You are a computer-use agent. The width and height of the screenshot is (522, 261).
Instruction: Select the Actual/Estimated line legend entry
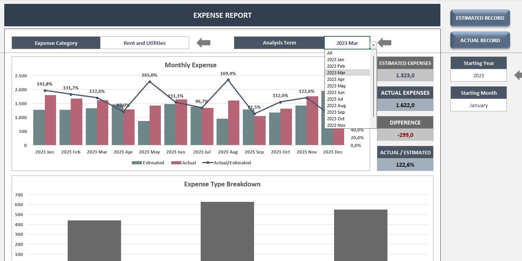pos(226,163)
